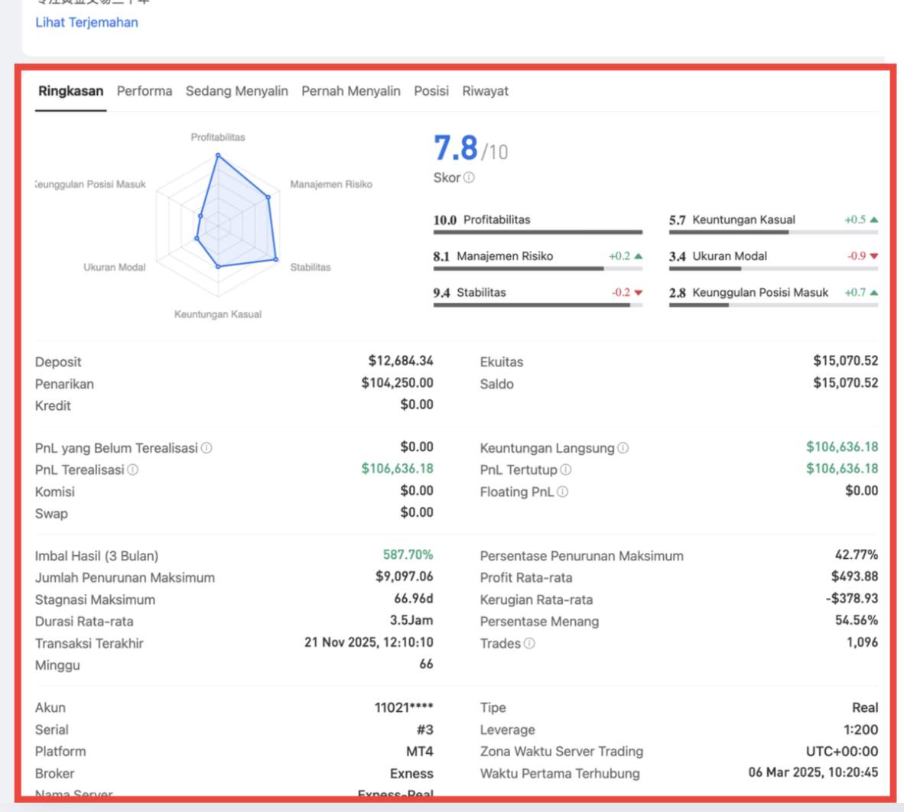Click red down arrow beside Stabilitas score

pyautogui.click(x=639, y=293)
